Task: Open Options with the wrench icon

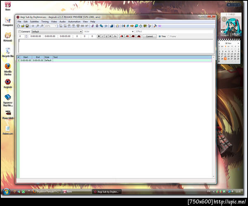Action: (x=155, y=26)
